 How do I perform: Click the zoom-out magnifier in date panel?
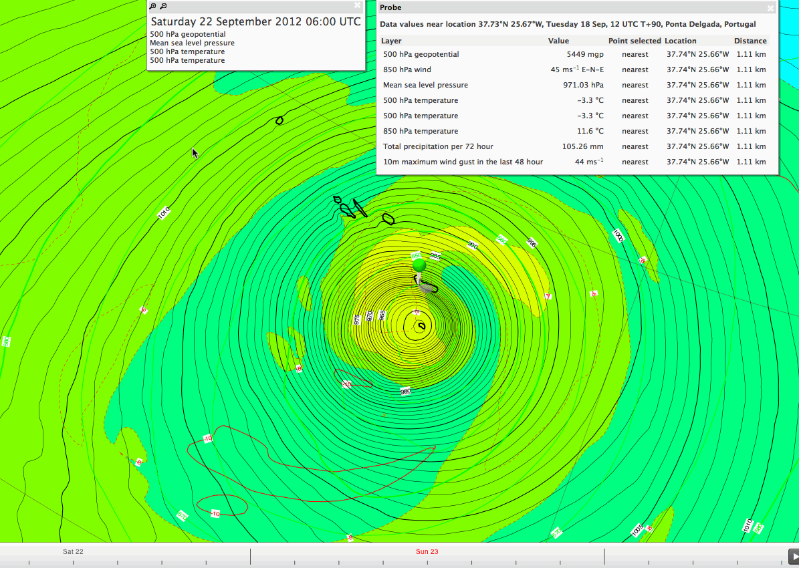(163, 6)
